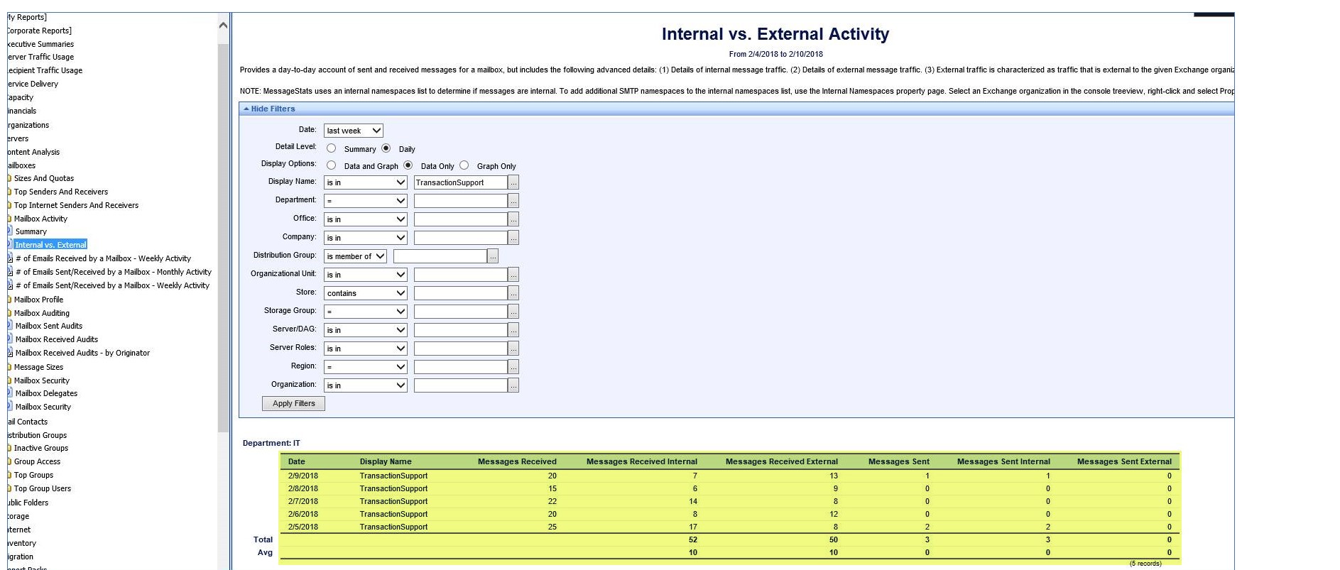
Task: Open Mailbox Auditing folder
Action: click(42, 313)
